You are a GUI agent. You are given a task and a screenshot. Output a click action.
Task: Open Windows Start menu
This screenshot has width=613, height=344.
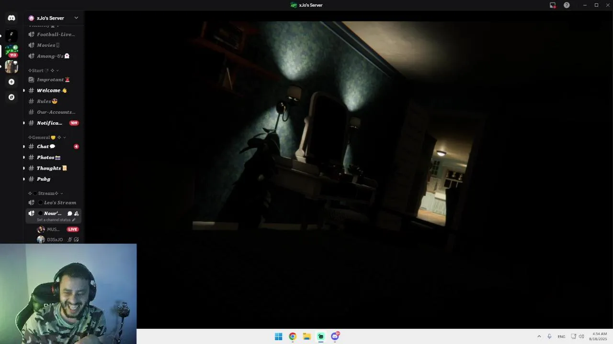click(278, 336)
